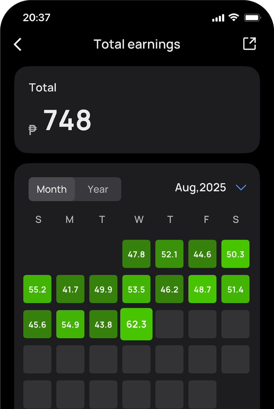Open the 44.6 Friday tile

[202, 254]
